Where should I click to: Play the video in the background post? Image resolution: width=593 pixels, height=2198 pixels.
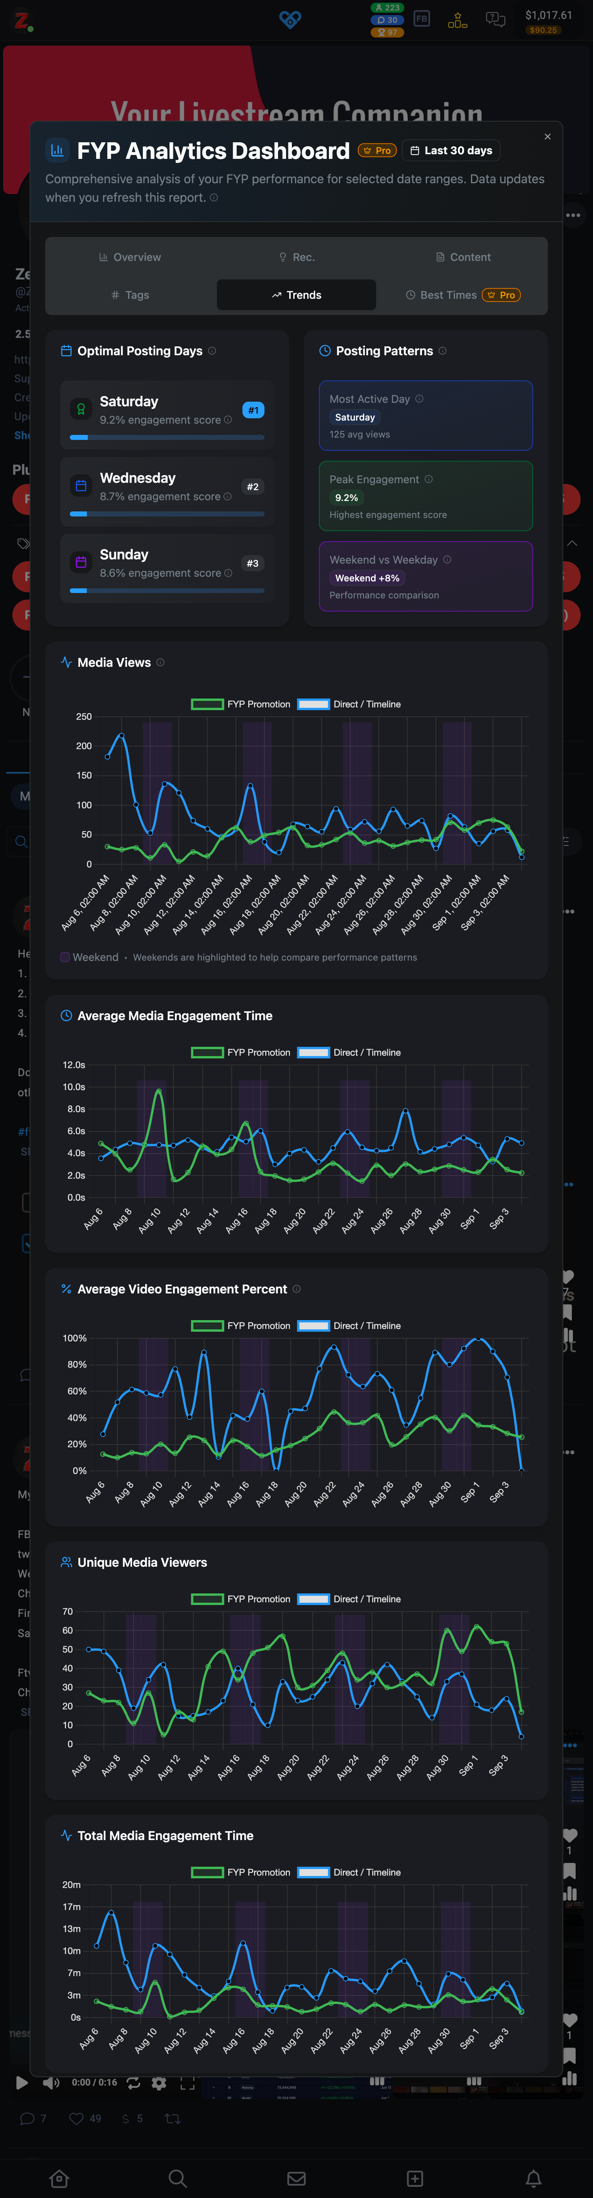coord(22,2082)
